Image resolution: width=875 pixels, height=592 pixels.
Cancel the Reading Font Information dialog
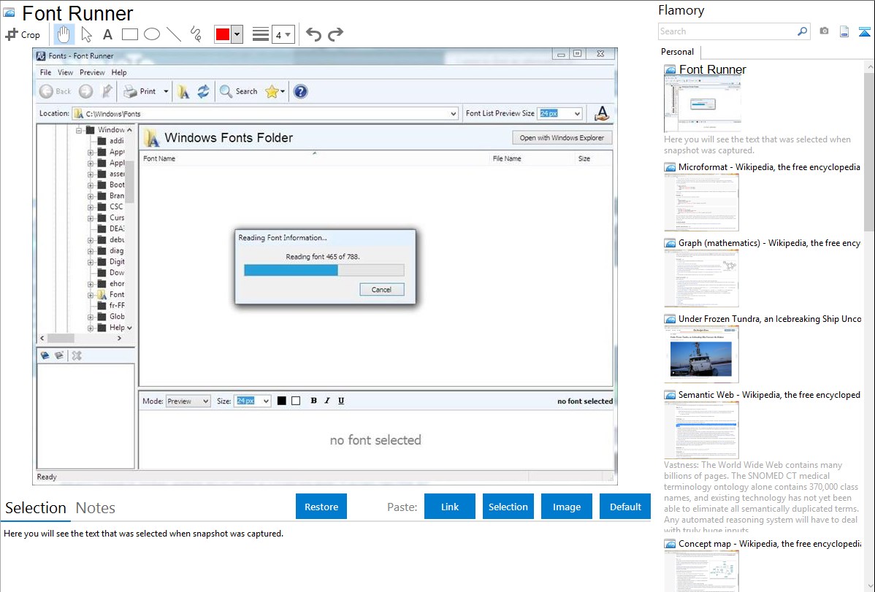click(382, 290)
